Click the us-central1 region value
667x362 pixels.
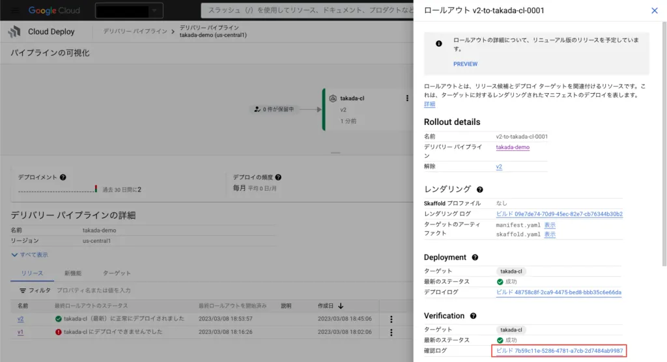tap(96, 241)
